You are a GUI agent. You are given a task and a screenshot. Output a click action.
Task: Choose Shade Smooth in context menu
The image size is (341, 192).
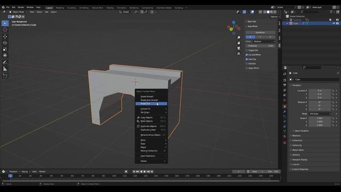[151, 97]
